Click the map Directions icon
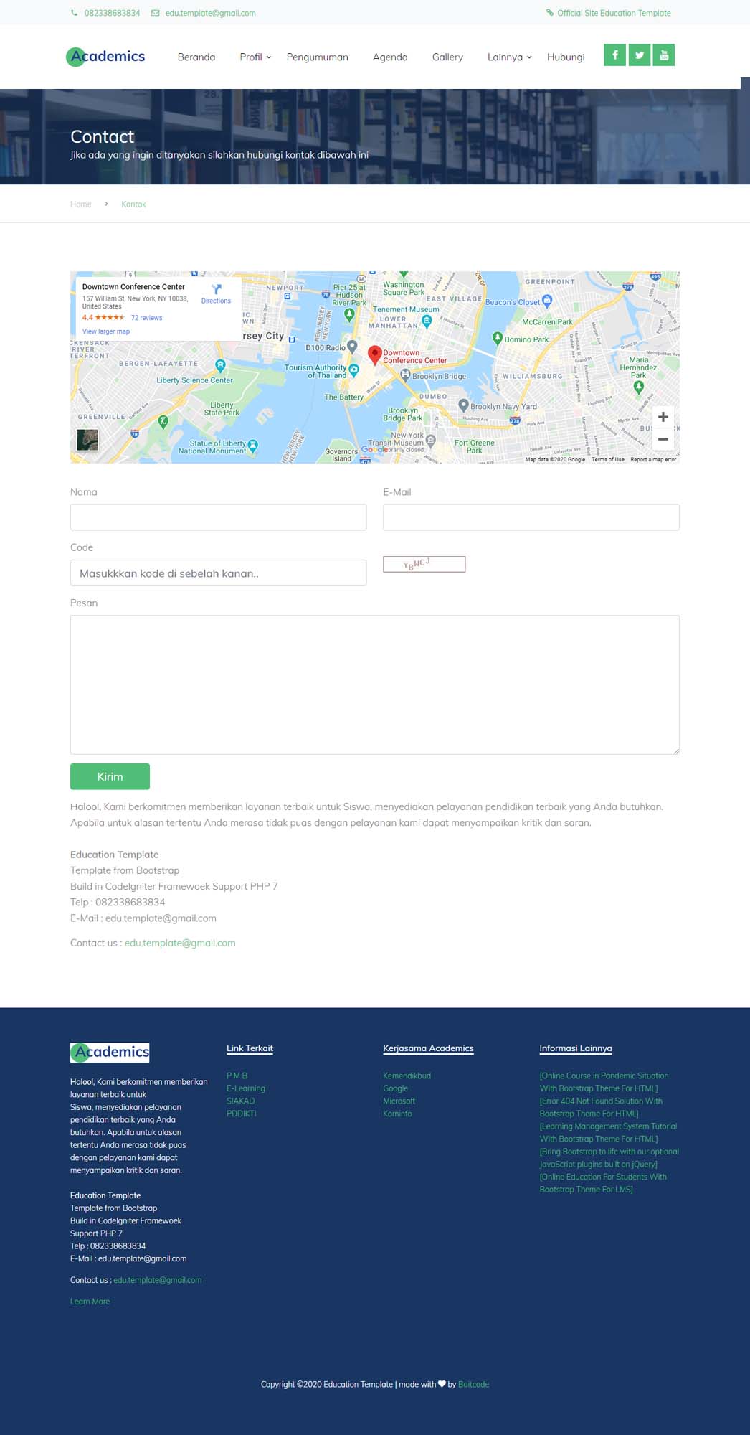The width and height of the screenshot is (750, 1435). [216, 290]
